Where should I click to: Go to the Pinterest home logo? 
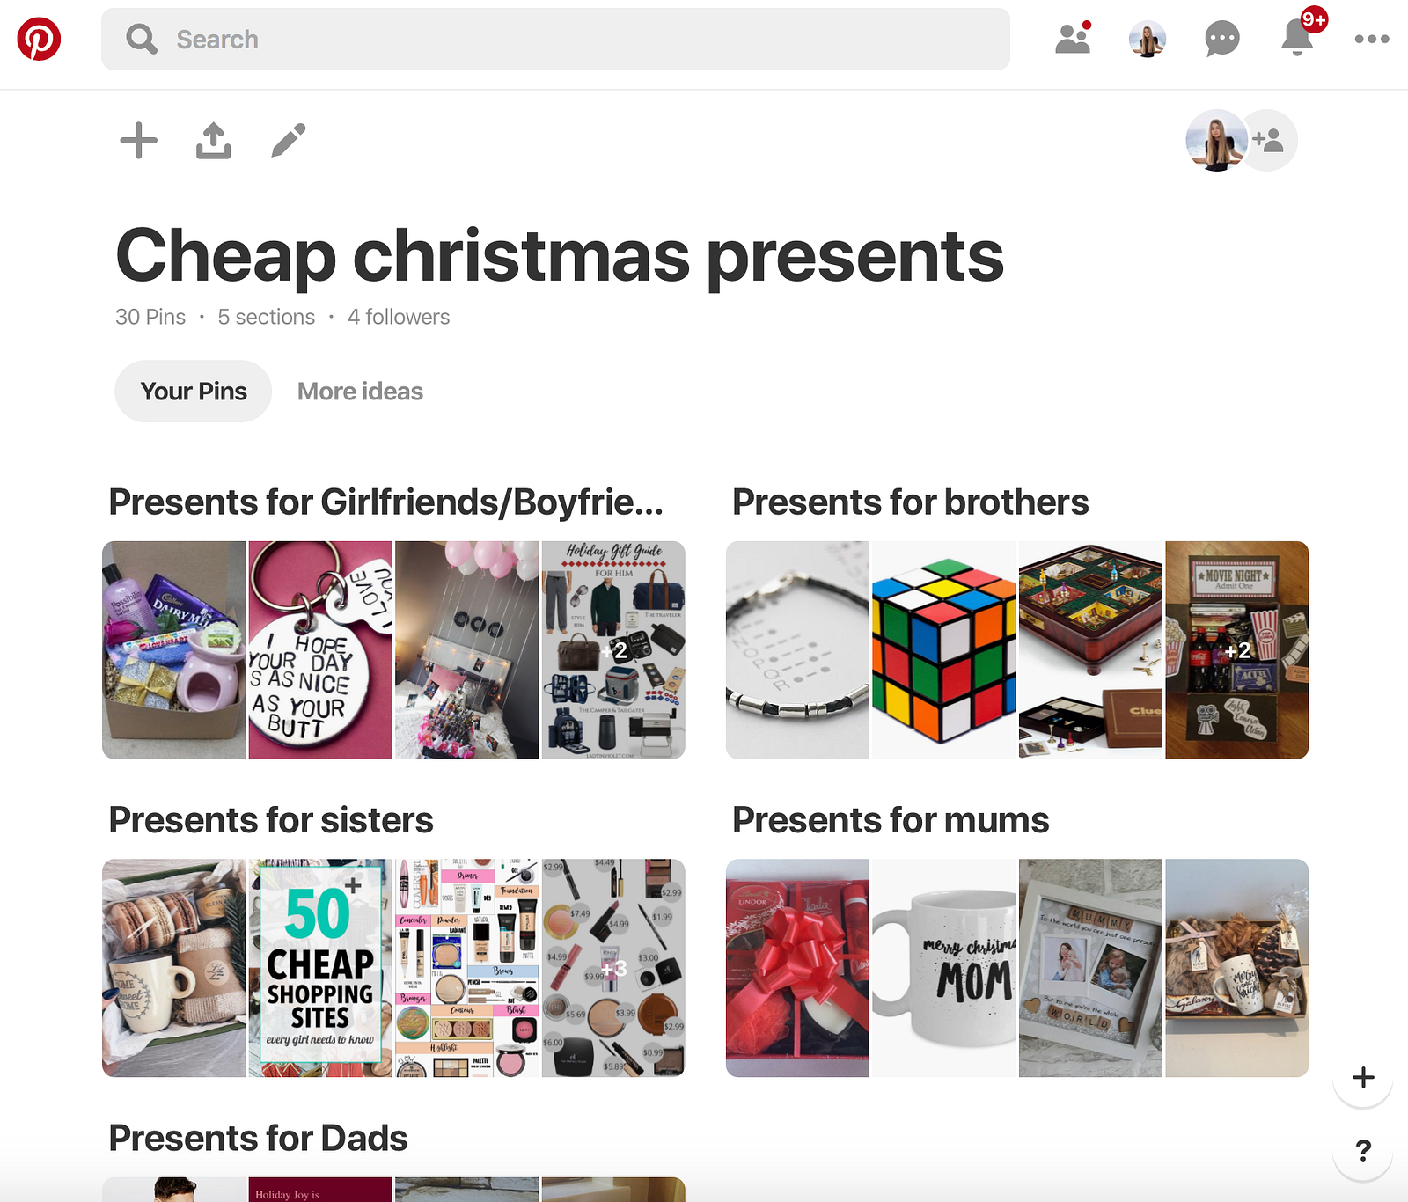click(40, 40)
